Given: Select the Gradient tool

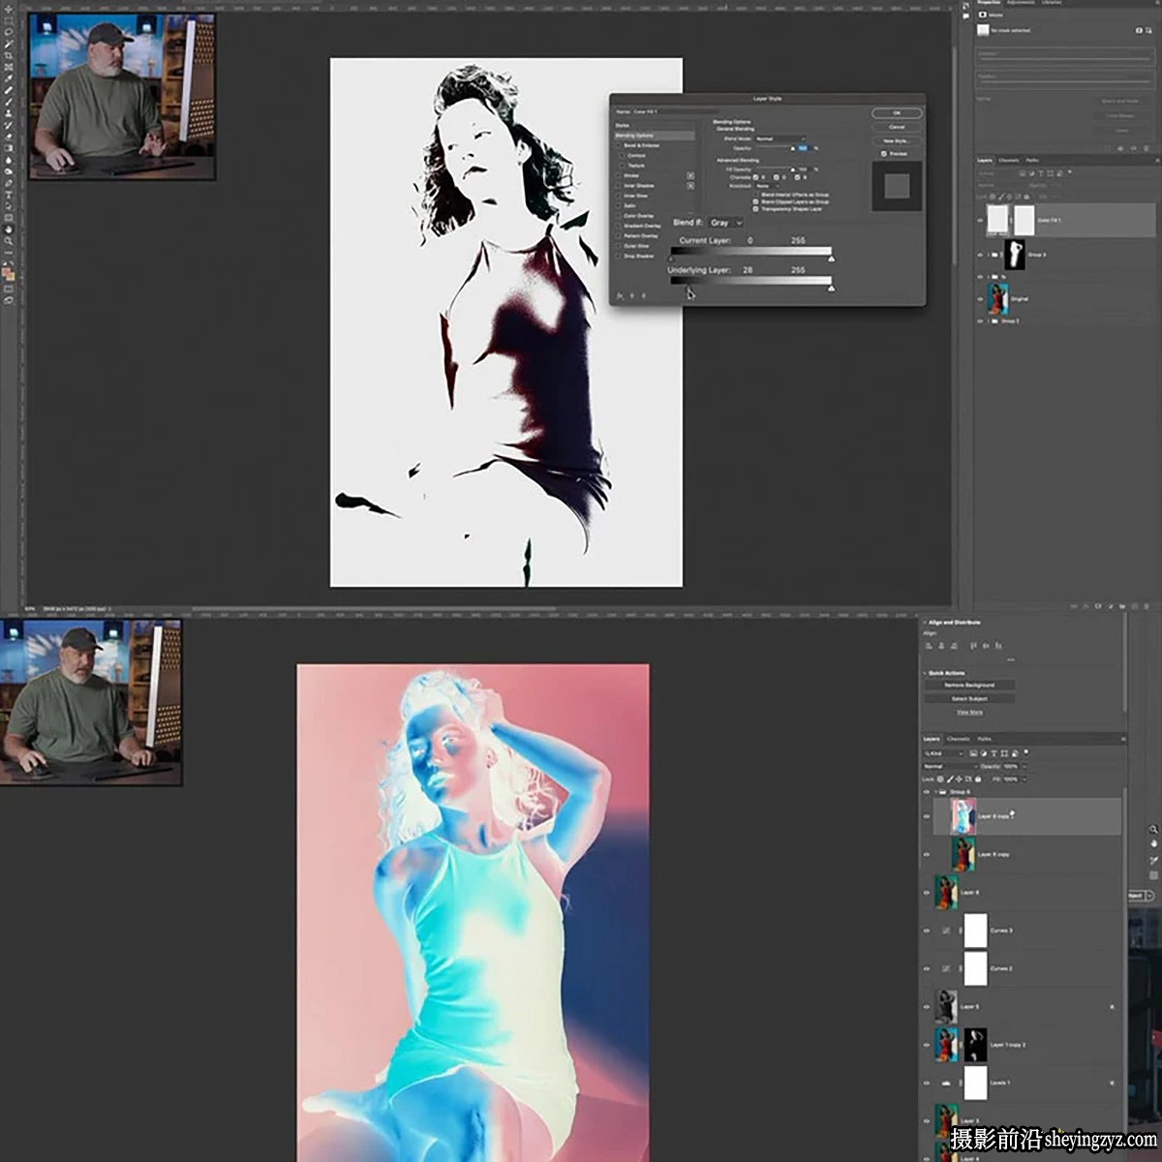Looking at the screenshot, I should coord(9,148).
